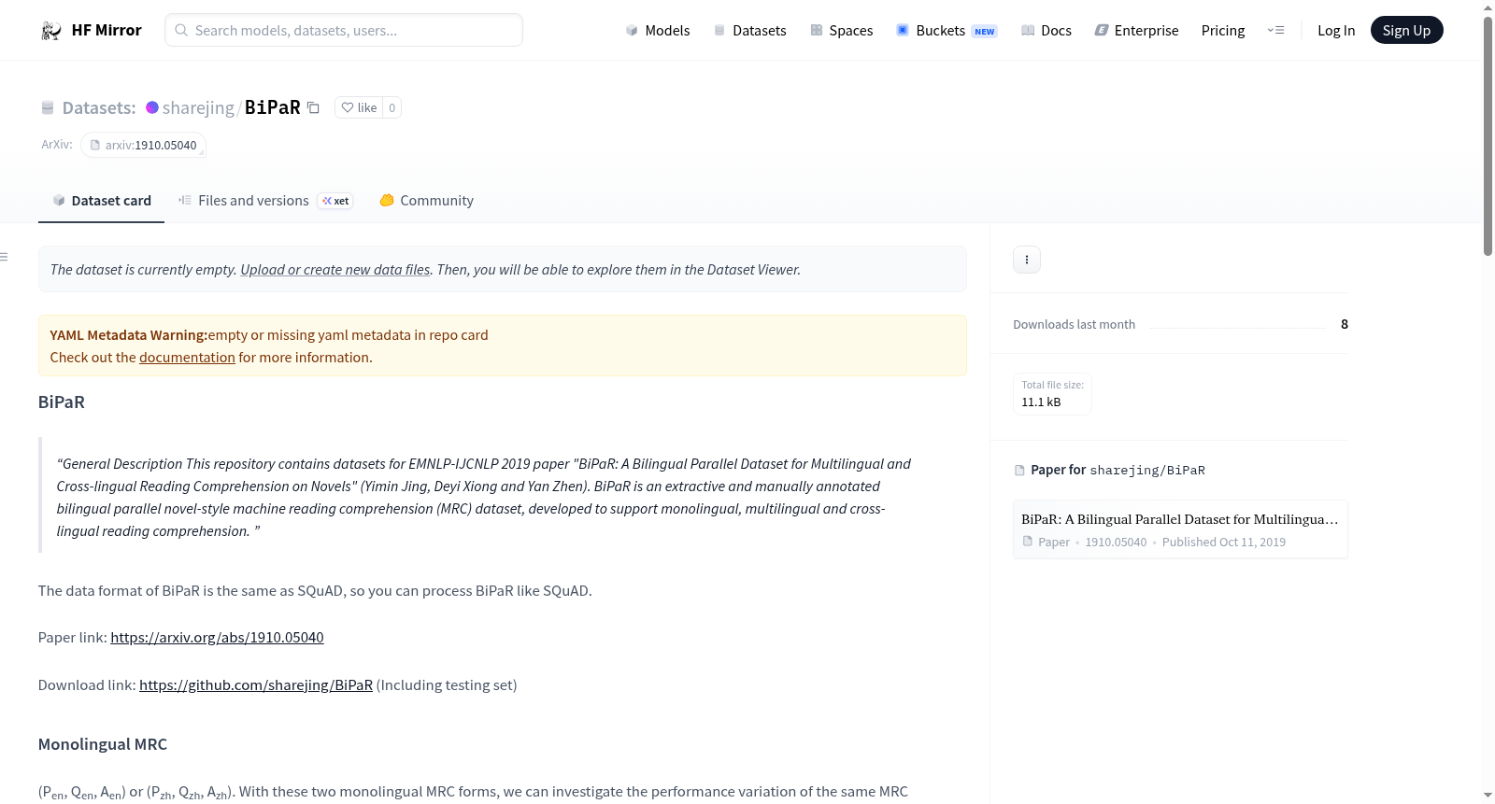Click the 'Downloads last month' label

pyautogui.click(x=1075, y=325)
